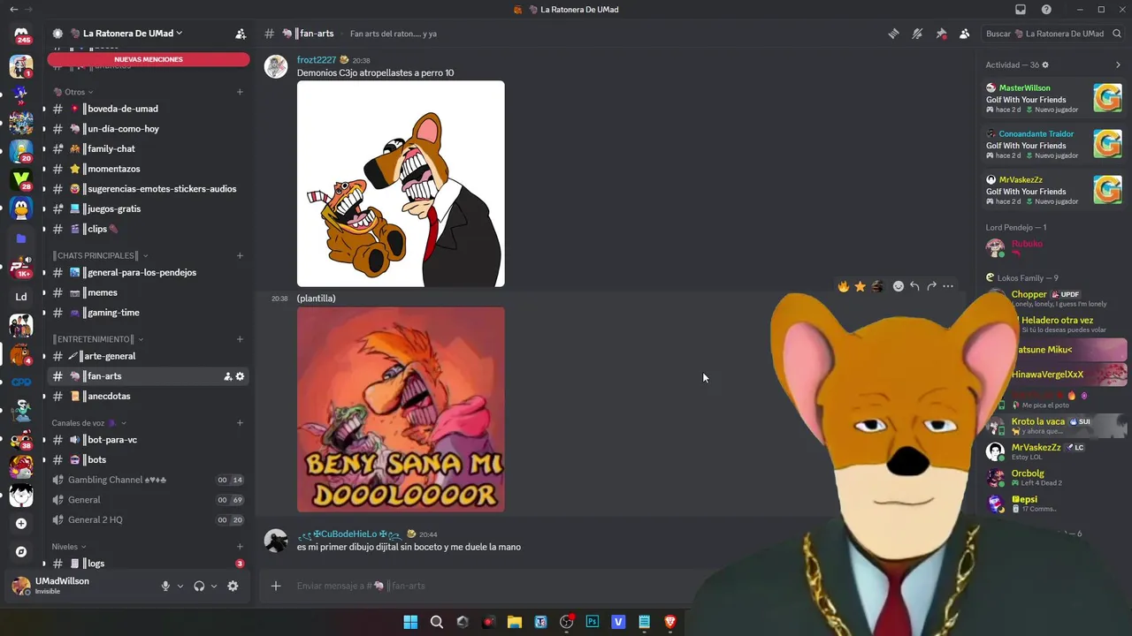Screen dimensions: 1132x636
Task: Collapse Canales de voz category
Action: point(89,423)
